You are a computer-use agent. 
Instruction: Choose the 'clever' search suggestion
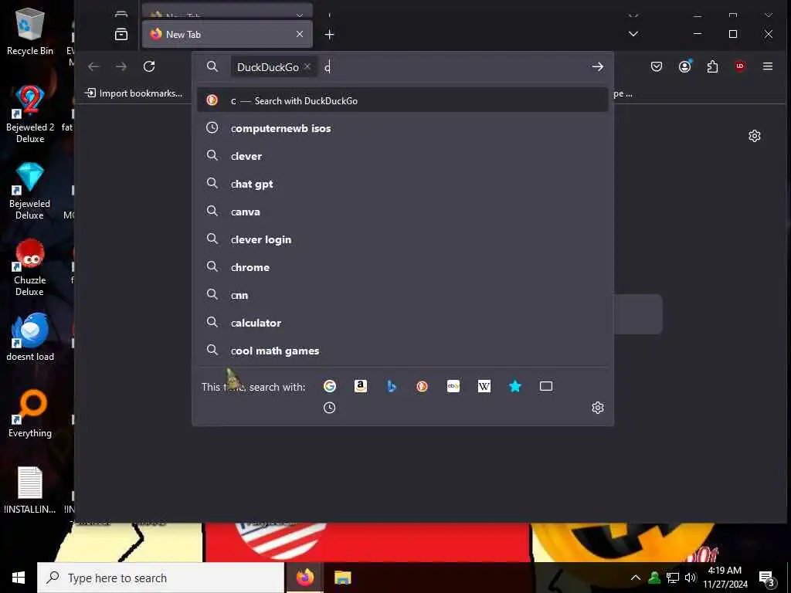[402, 156]
